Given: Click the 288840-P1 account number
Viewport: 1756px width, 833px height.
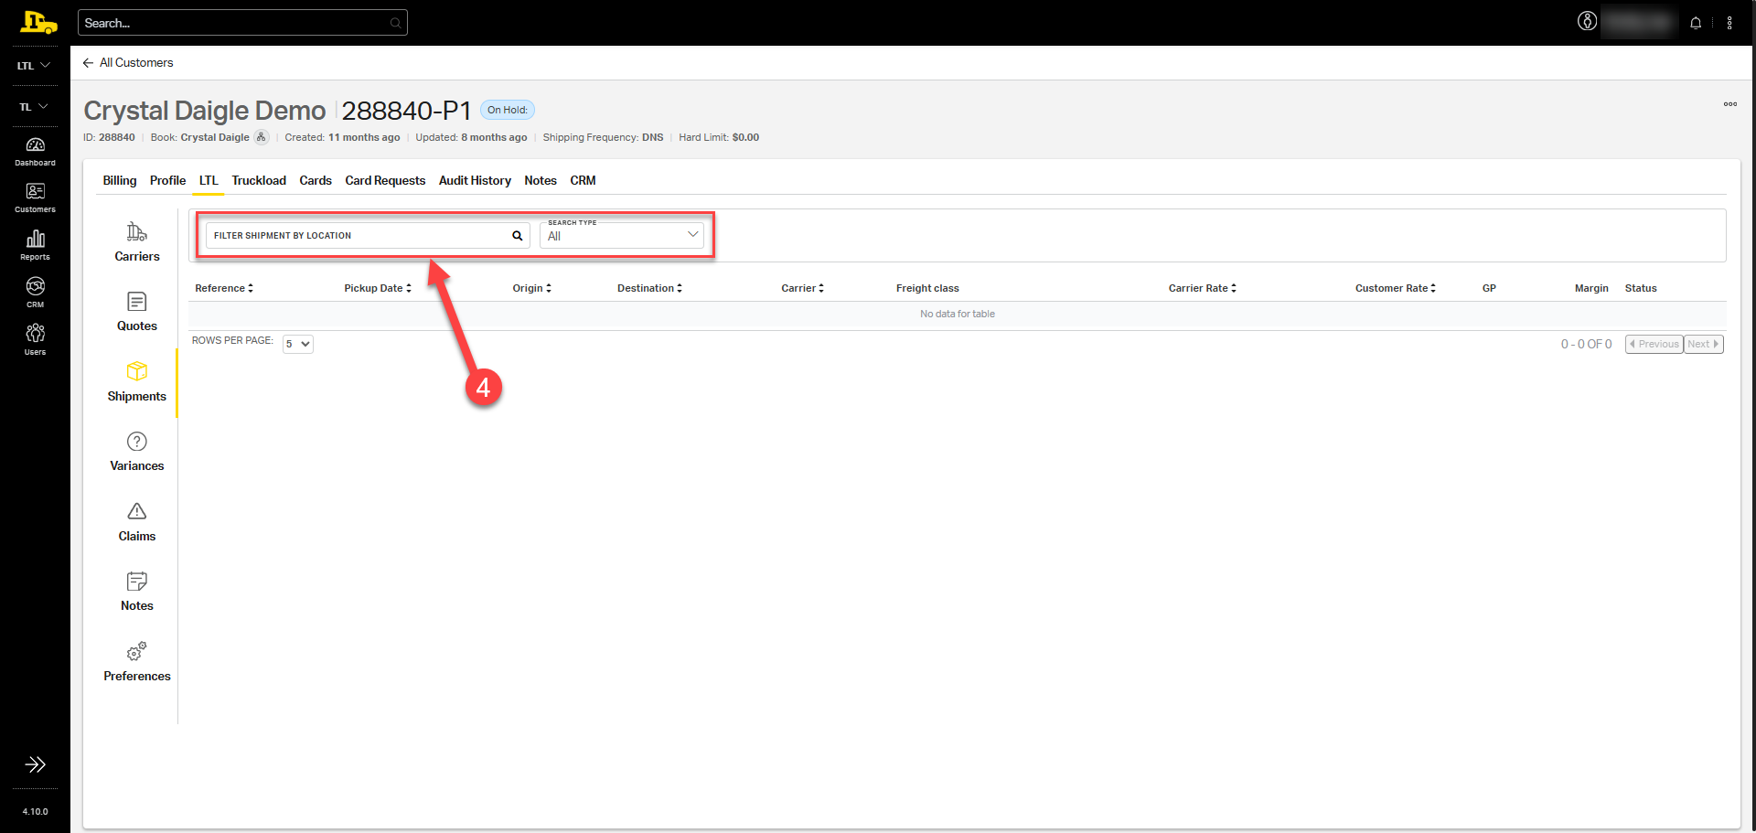Looking at the screenshot, I should [x=406, y=111].
